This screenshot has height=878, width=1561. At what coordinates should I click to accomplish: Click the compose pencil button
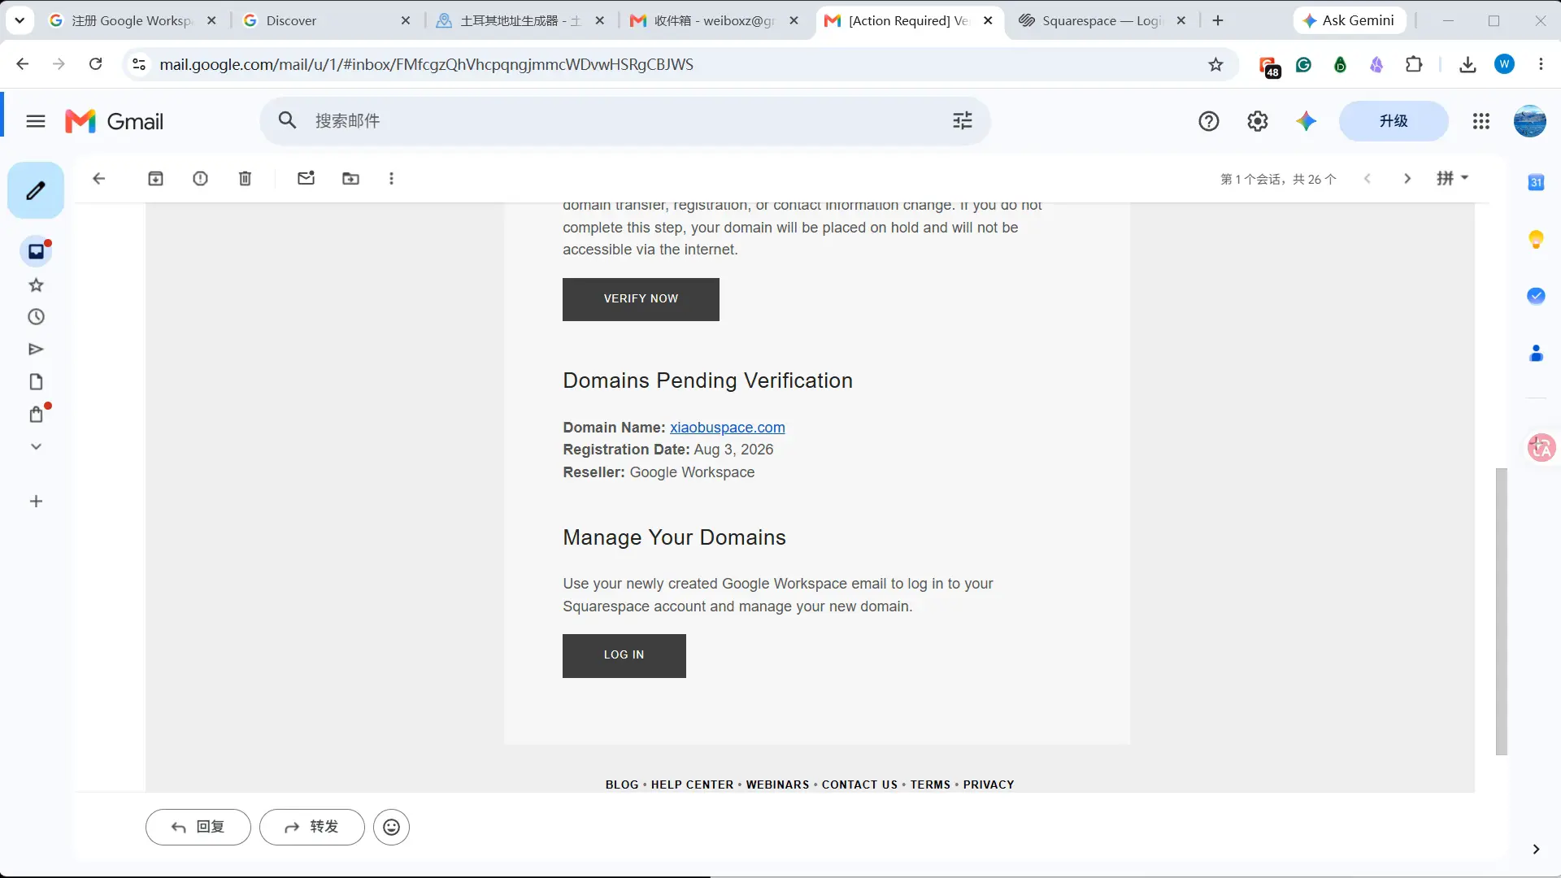[36, 190]
